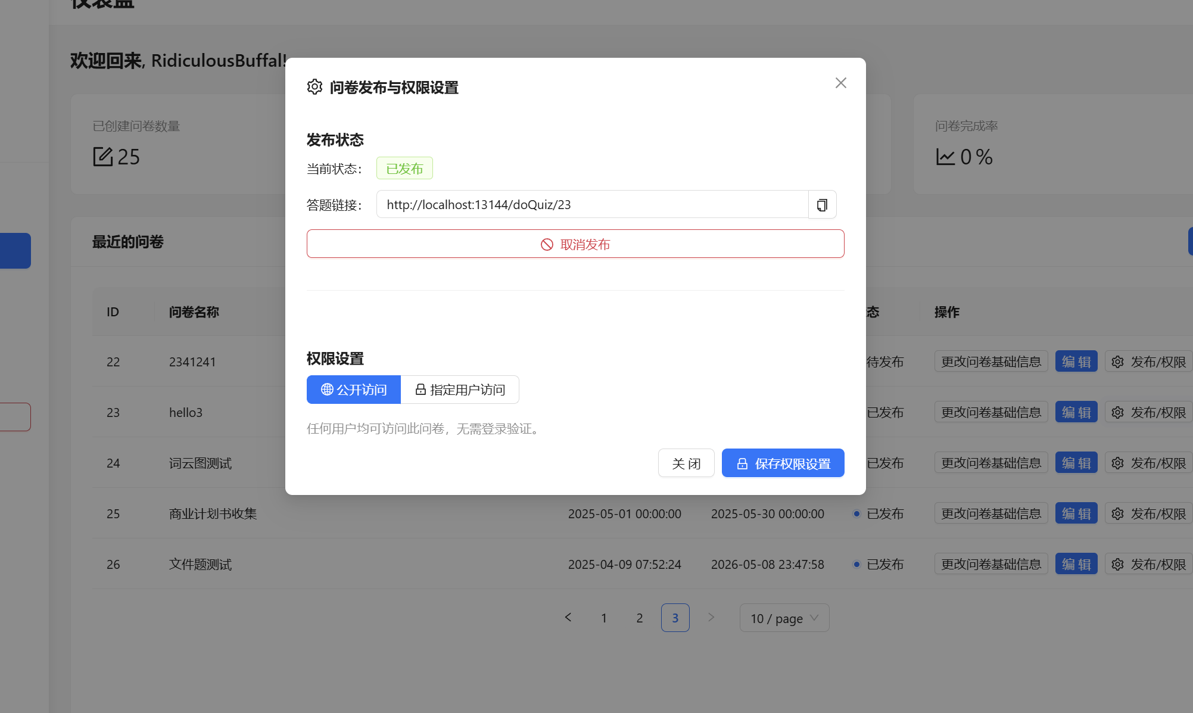Screen dimensions: 1193x713
Task: Switch to pagination page 2
Action: point(640,618)
